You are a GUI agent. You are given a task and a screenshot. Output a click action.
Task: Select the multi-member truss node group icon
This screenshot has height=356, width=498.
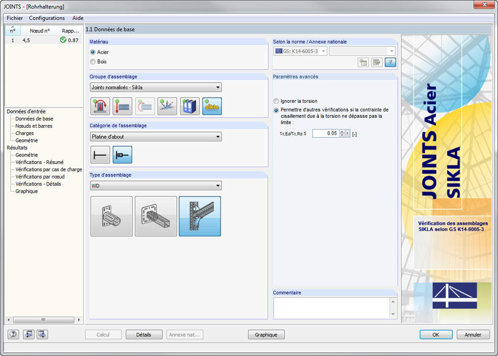tap(167, 106)
